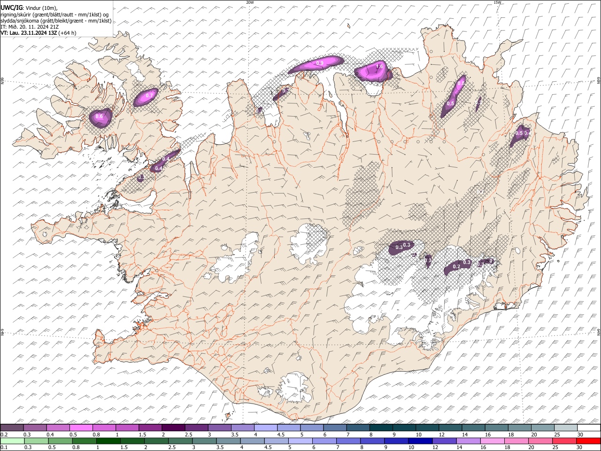The width and height of the screenshot is (601, 451).
Task: Select the bottom legend swatch between 25 and 30
Action: [x=564, y=441]
